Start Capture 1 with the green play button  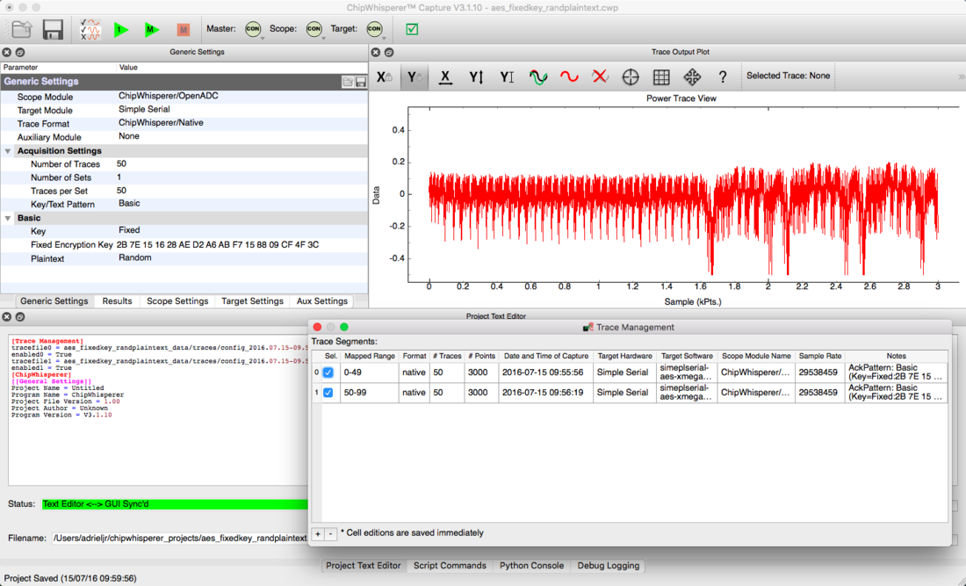[121, 30]
